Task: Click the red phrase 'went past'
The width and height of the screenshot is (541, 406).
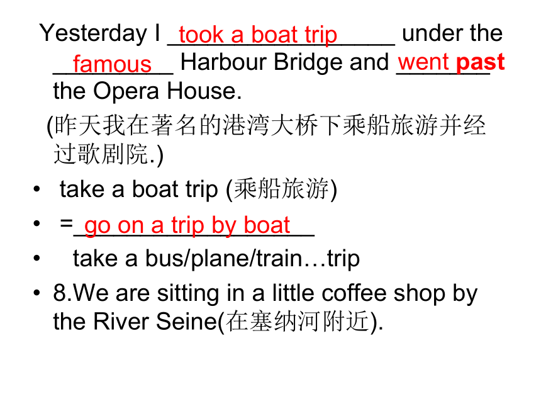Action: [451, 63]
